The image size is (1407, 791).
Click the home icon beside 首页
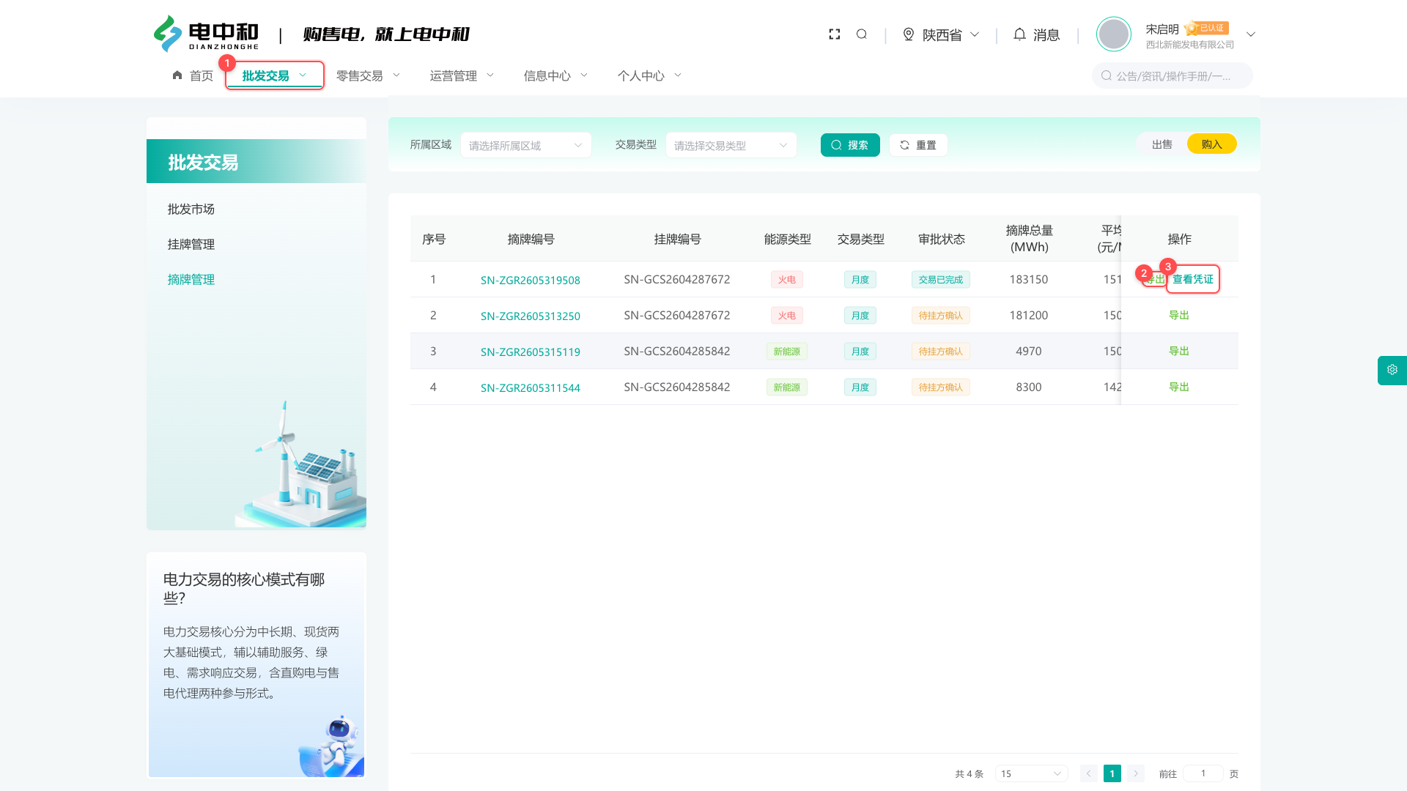point(177,75)
